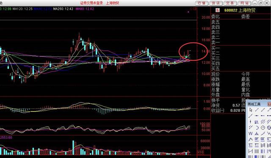The height and width of the screenshot is (158, 271).
Task: Open the 交易 trading section
Action: 230,3
